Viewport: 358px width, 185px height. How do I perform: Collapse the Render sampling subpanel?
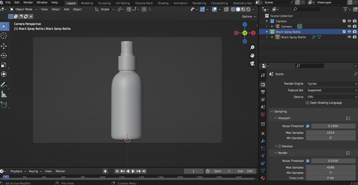click(276, 153)
